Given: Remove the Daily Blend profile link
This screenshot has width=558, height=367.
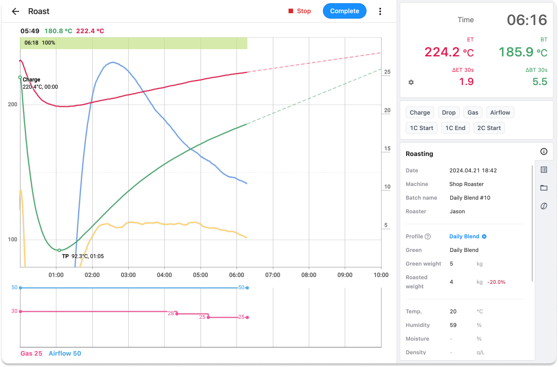Looking at the screenshot, I should pos(484,236).
